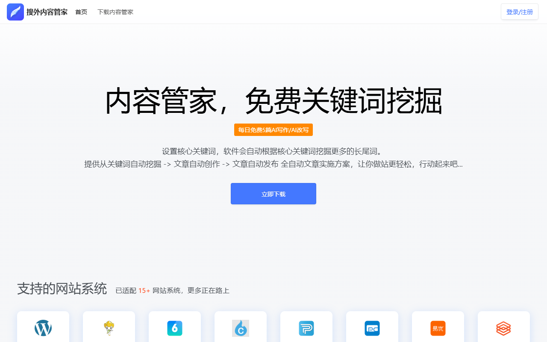This screenshot has width=547, height=342.
Task: Open the 下载内容管家 nav item
Action: 115,12
